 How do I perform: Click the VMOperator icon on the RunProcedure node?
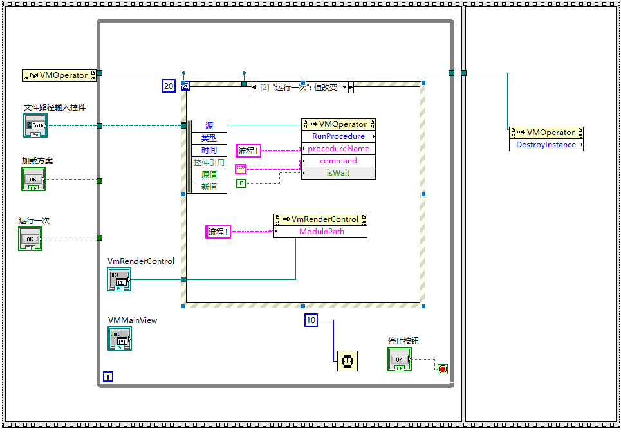pos(338,124)
